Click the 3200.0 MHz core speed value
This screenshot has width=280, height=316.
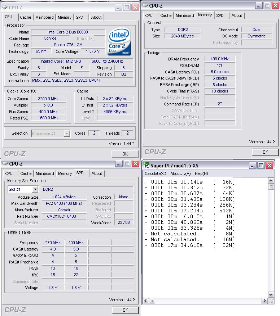click(x=48, y=99)
